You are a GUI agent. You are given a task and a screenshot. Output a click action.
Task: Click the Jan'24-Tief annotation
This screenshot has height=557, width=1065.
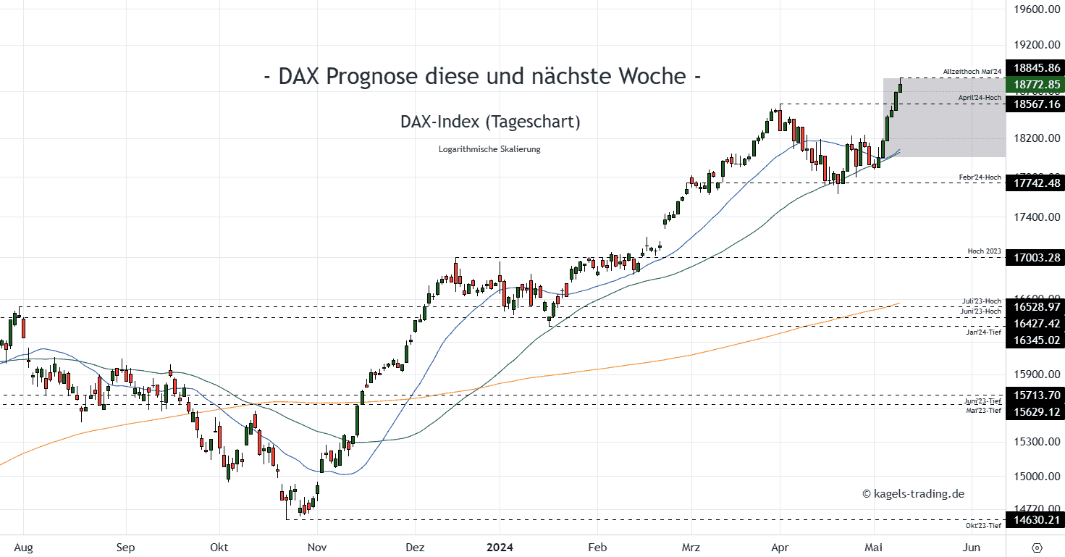pyautogui.click(x=983, y=332)
